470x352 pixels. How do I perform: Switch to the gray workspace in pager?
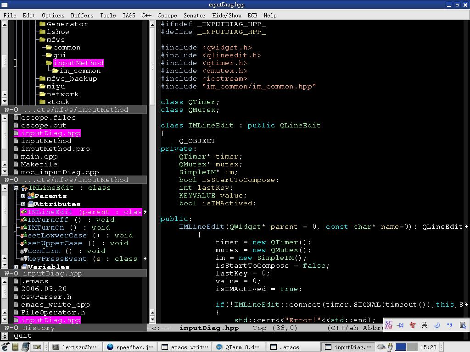pos(412,347)
